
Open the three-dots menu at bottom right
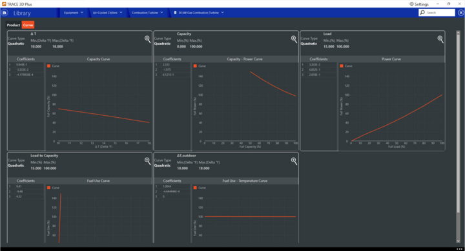pos(459,249)
